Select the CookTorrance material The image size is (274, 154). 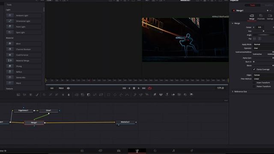(24, 55)
